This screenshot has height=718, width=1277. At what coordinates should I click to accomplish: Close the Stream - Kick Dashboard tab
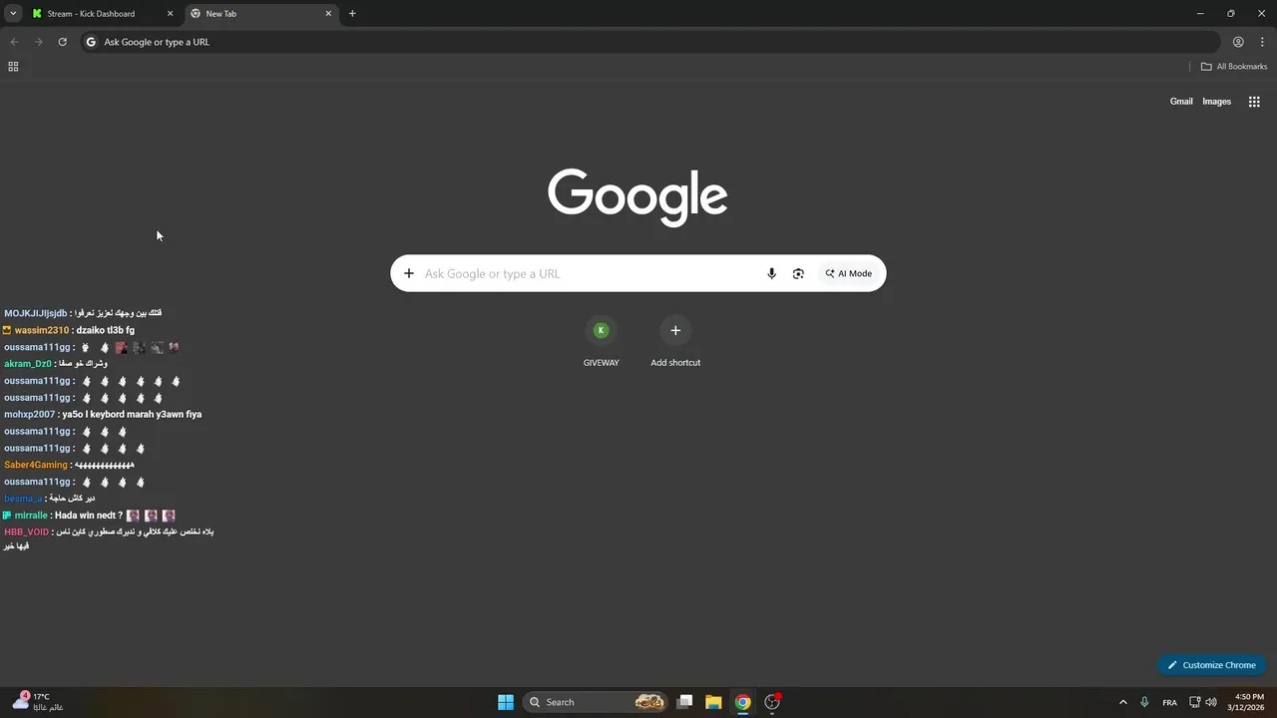(170, 14)
